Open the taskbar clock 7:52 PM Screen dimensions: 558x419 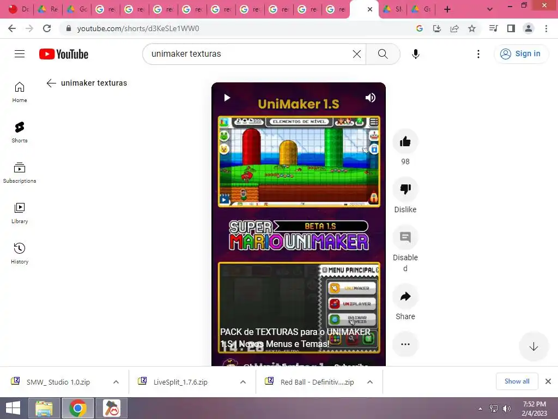pyautogui.click(x=534, y=409)
